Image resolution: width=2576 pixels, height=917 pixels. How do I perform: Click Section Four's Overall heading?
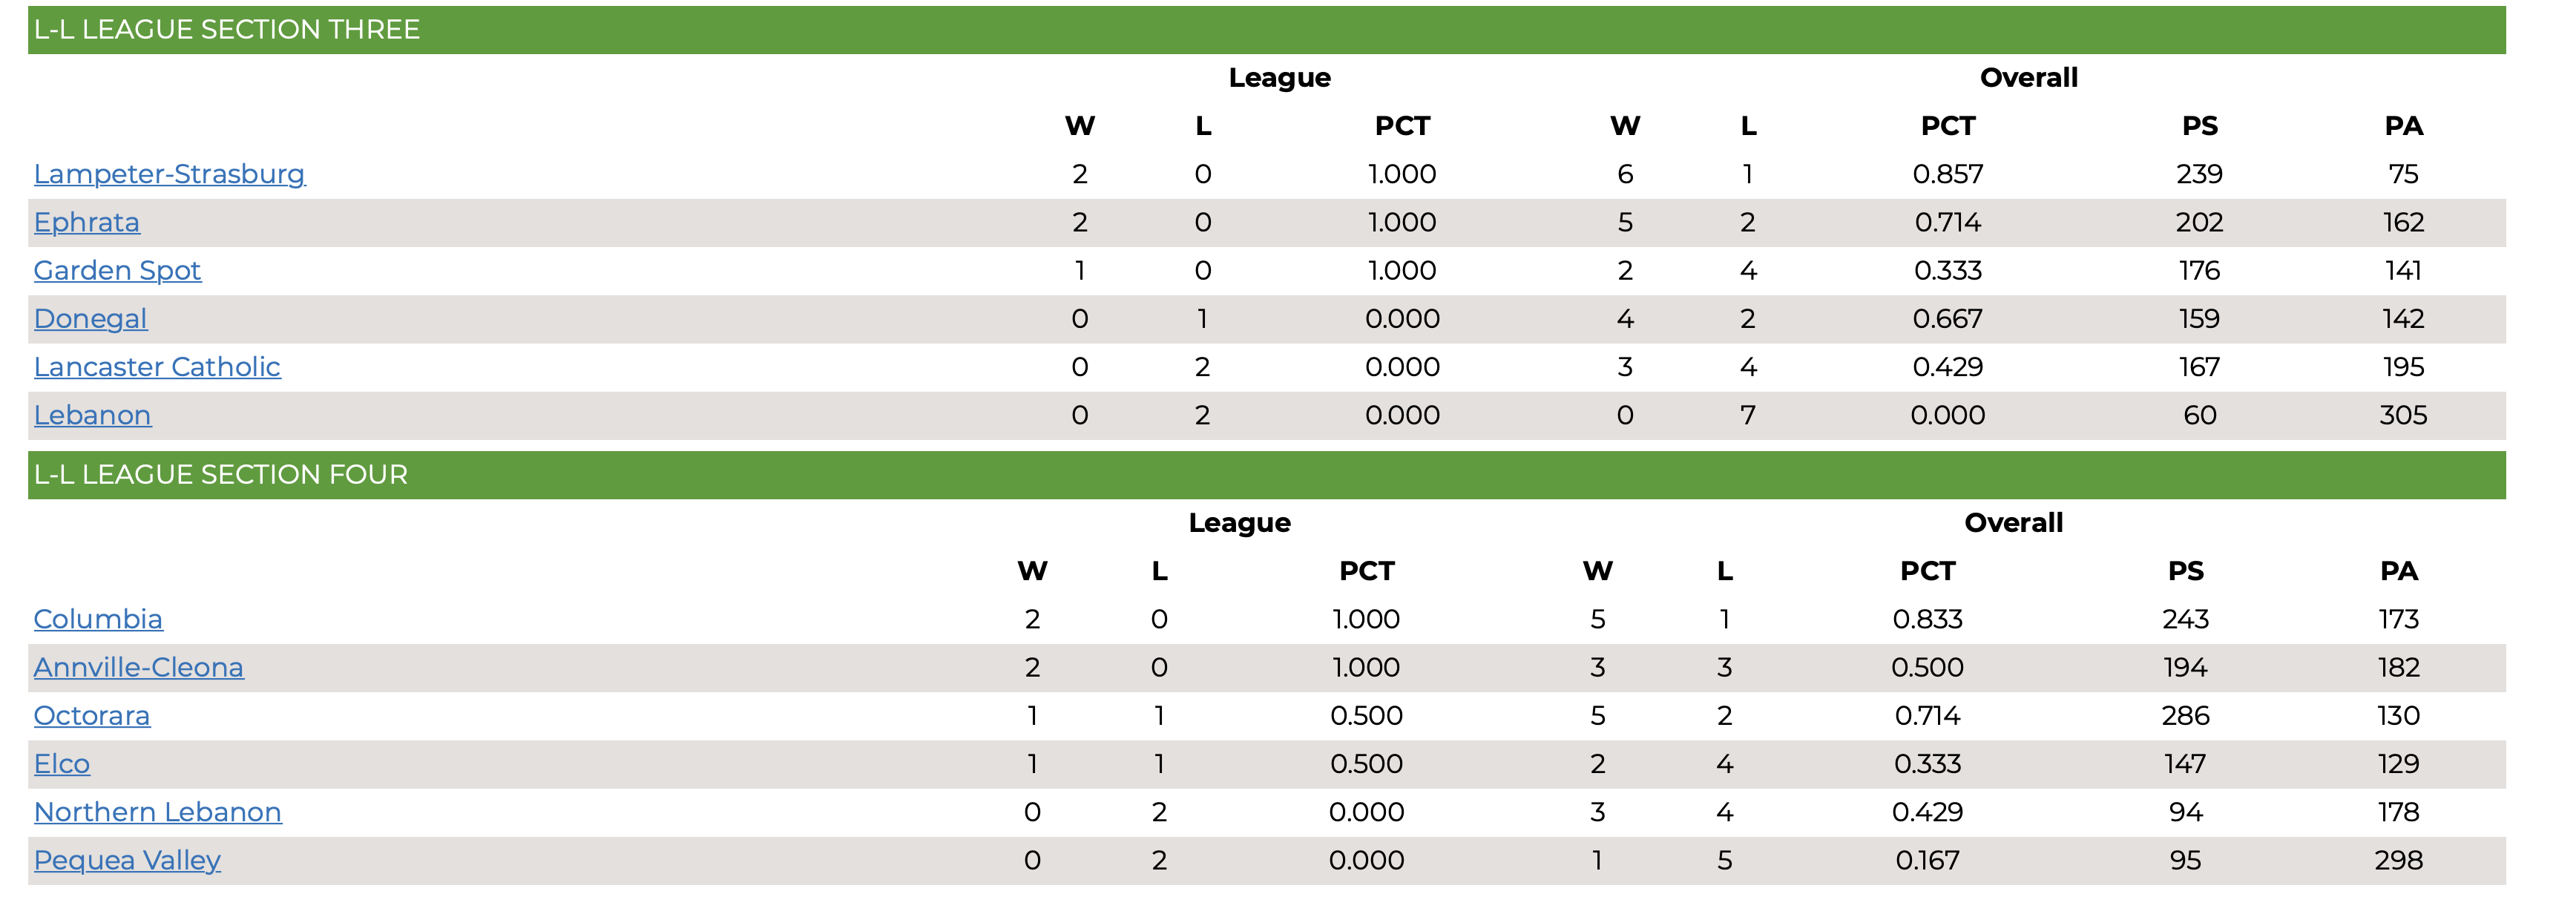(x=2013, y=523)
